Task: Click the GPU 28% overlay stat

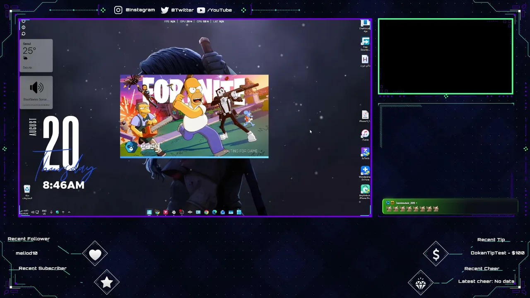Action: (x=186, y=22)
